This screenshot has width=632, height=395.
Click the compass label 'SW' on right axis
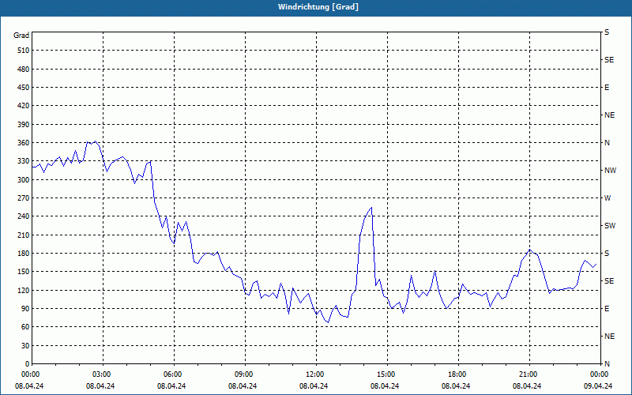(610, 226)
